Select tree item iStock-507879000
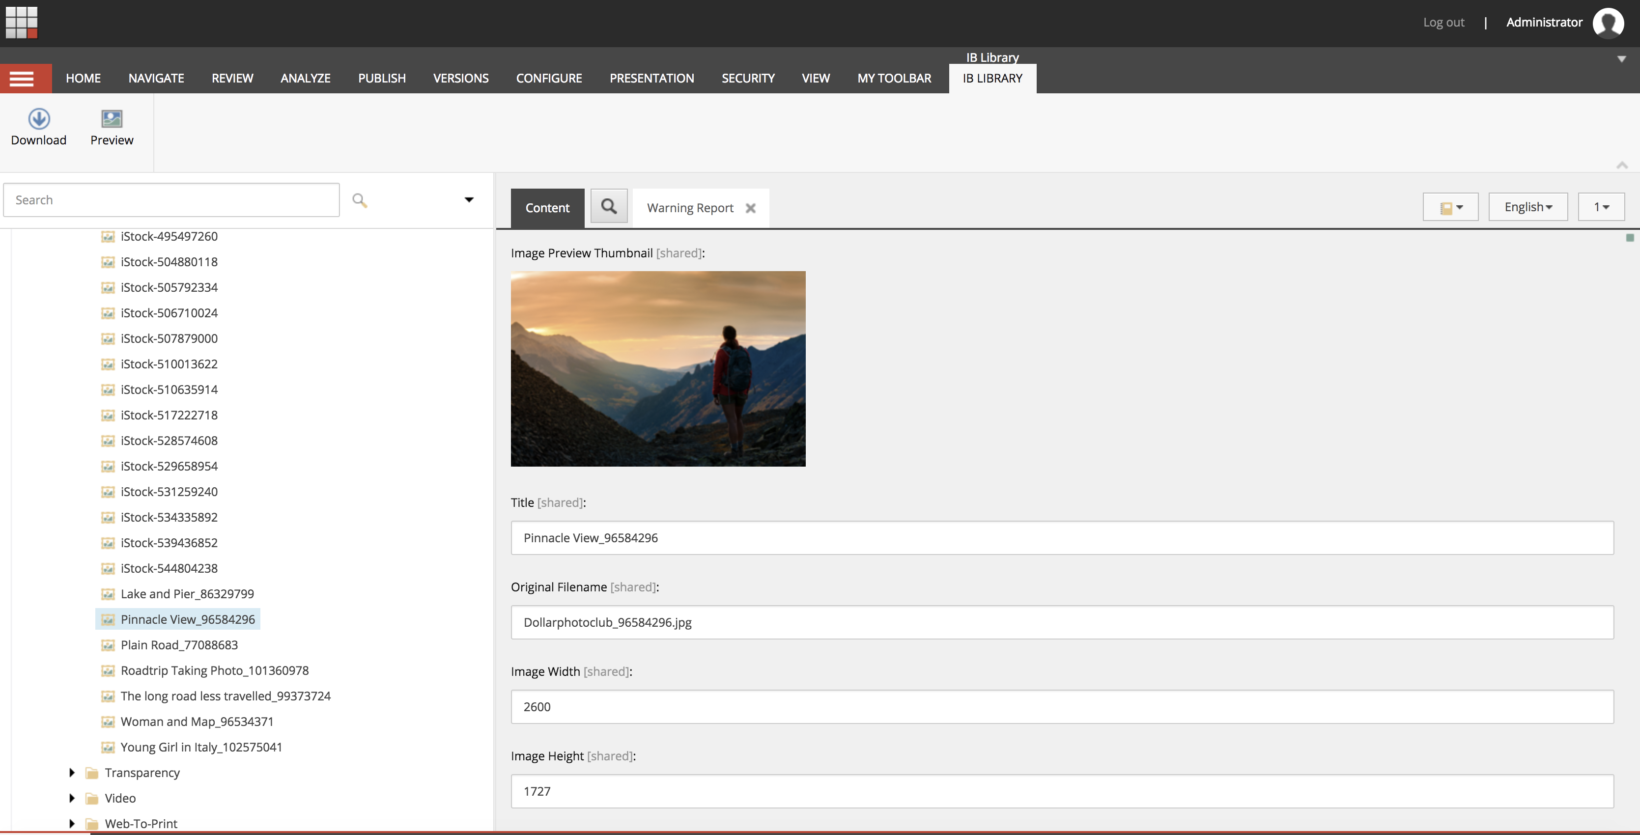This screenshot has height=835, width=1640. [170, 338]
